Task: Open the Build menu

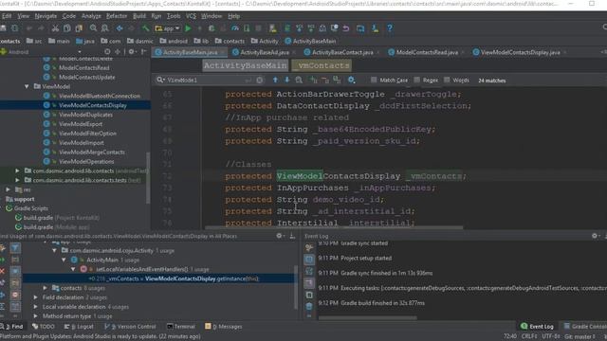Action: click(x=139, y=16)
